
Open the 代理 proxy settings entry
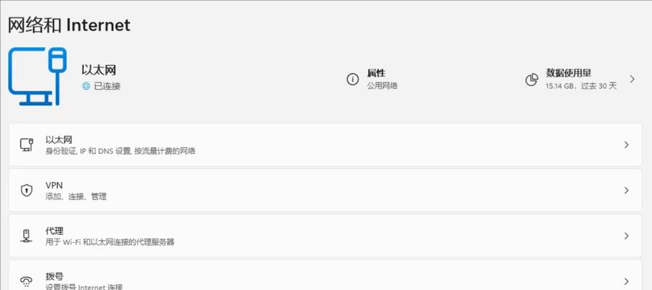click(x=325, y=236)
